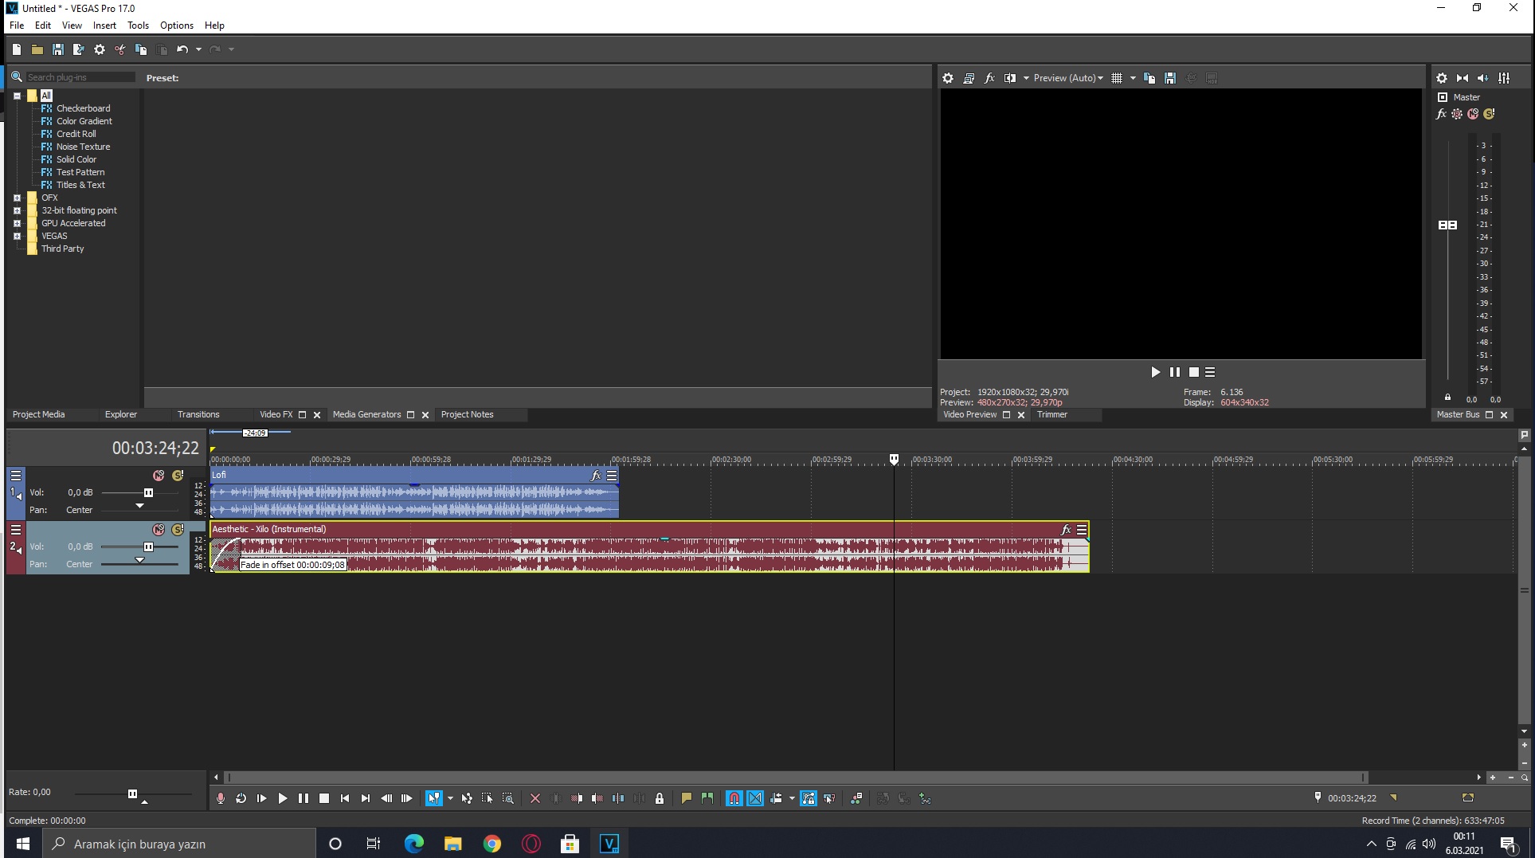
Task: Open Lofi event FX button
Action: click(x=596, y=476)
